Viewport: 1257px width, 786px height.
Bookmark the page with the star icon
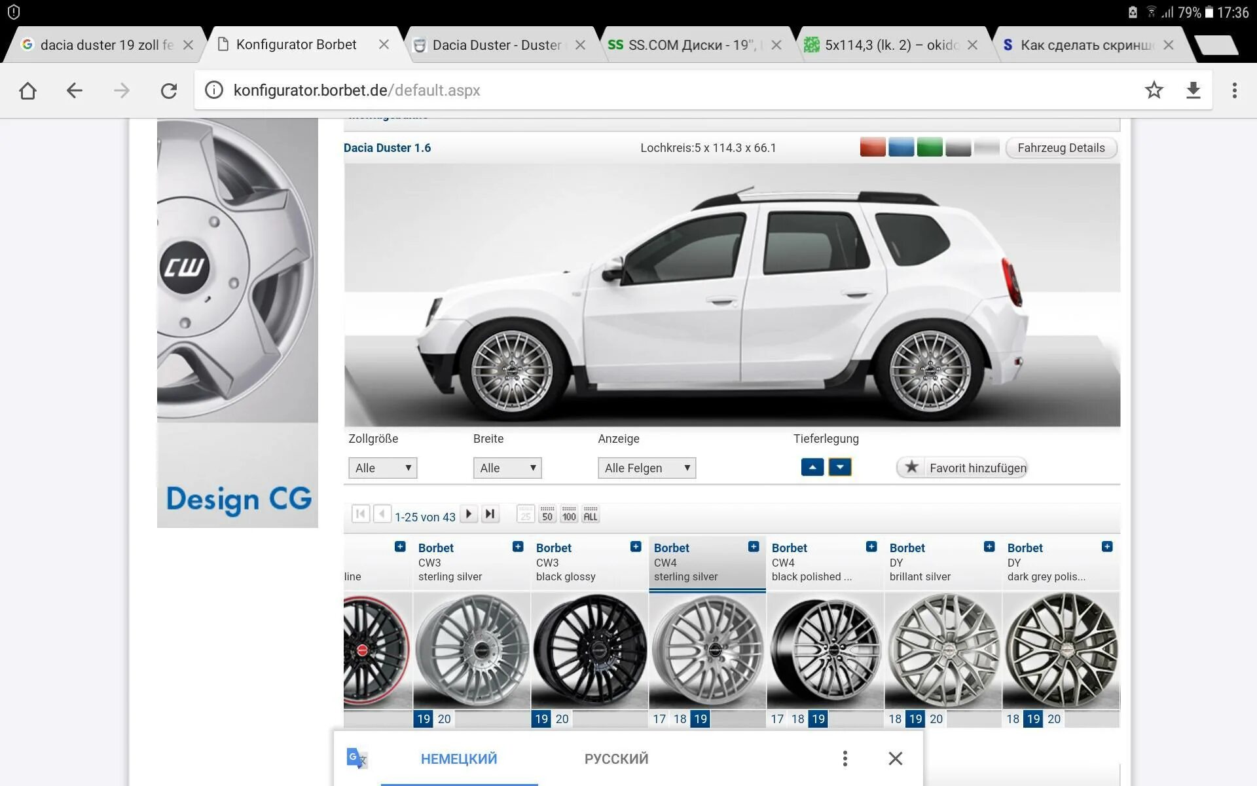click(x=1154, y=90)
